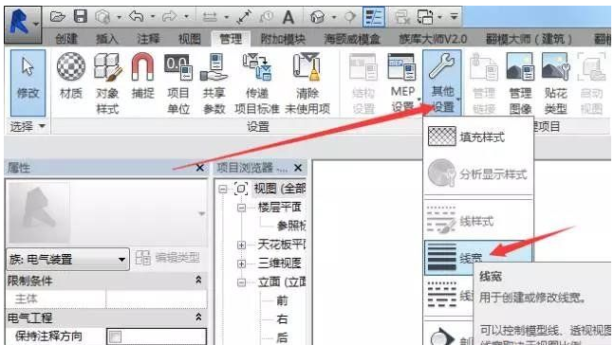Open the 捕捉 (Snaps) magnet tool
The width and height of the screenshot is (614, 345).
[142, 76]
